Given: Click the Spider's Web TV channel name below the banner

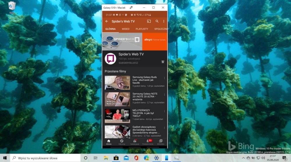Looking at the screenshot, I should point(131,54).
